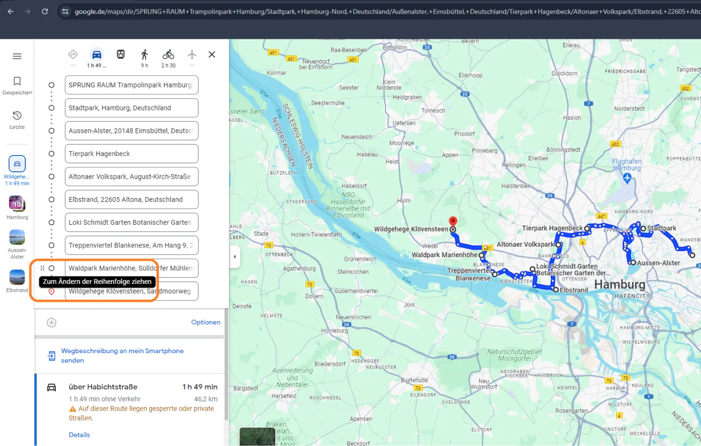Image resolution: width=701 pixels, height=446 pixels.
Task: Open route Optionen
Action: (x=205, y=322)
